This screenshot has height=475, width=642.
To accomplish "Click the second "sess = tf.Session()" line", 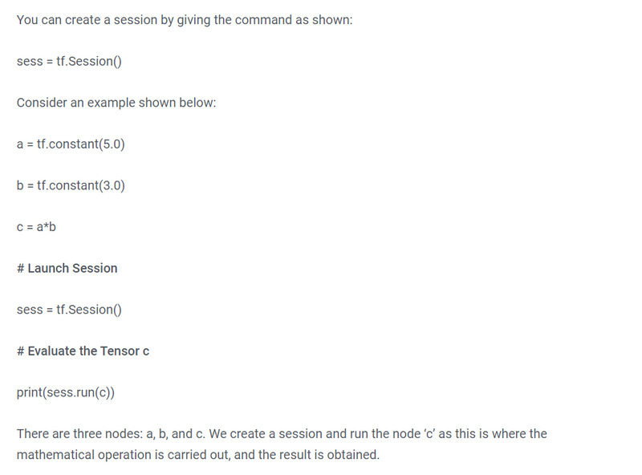I will coord(69,309).
